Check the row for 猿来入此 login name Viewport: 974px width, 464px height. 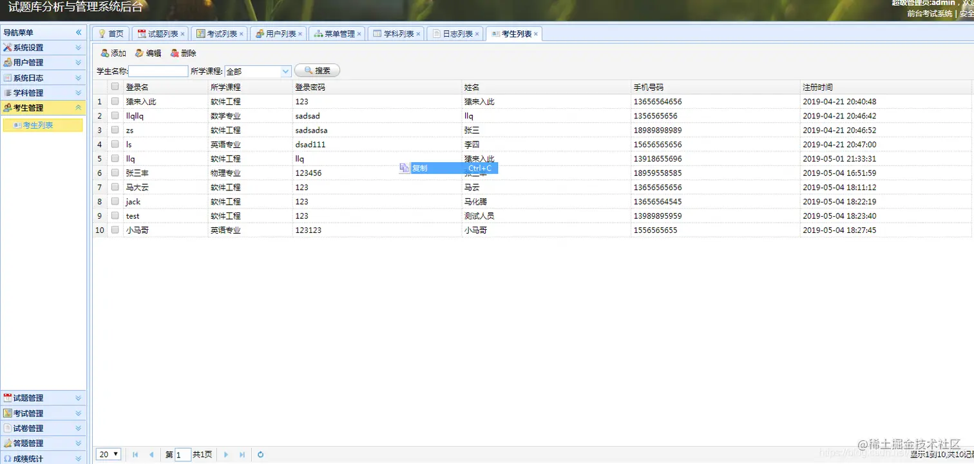[115, 102]
